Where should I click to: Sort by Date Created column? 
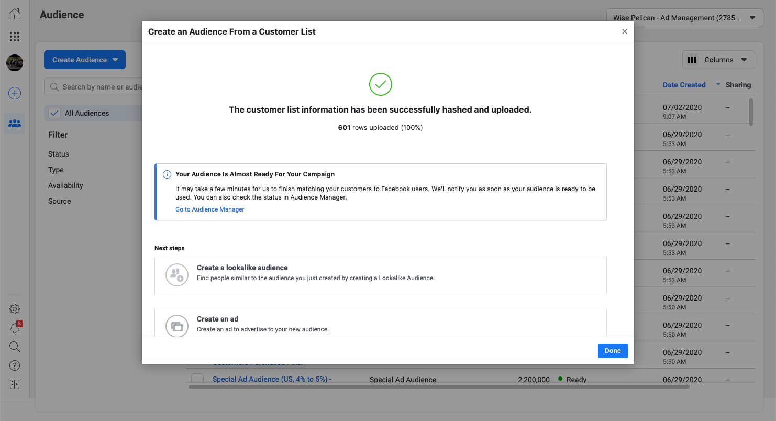coord(684,85)
